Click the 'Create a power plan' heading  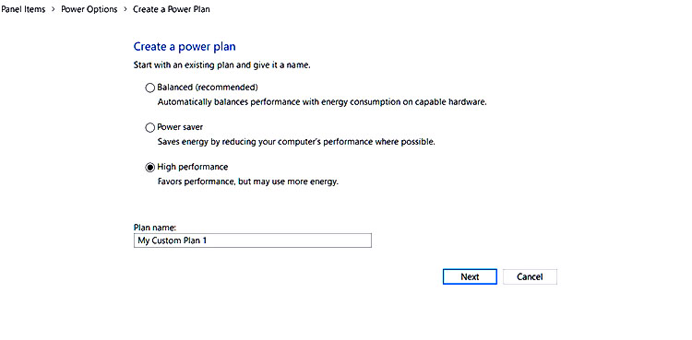(x=185, y=47)
